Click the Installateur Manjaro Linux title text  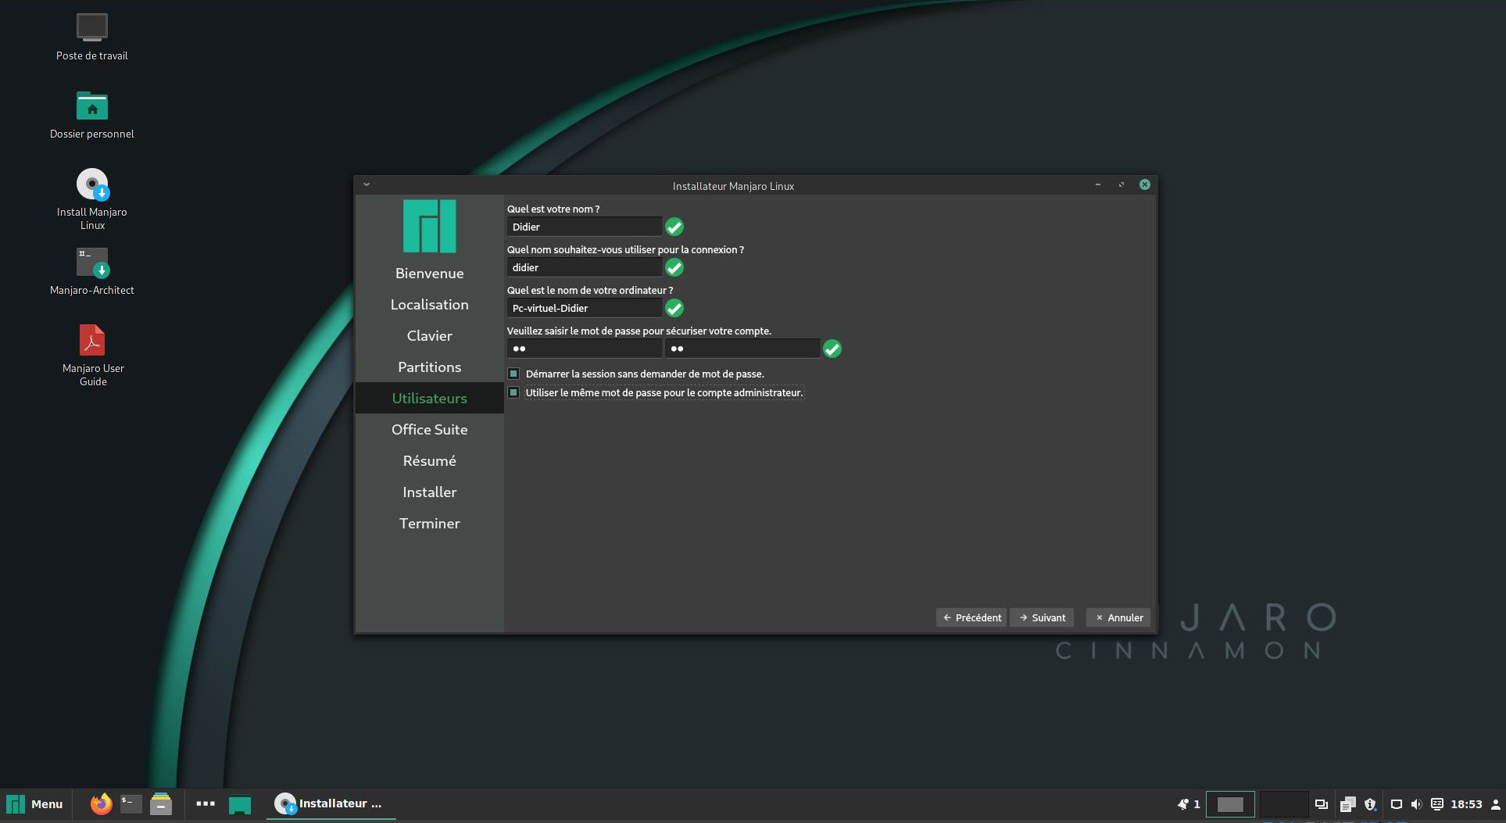tap(733, 186)
